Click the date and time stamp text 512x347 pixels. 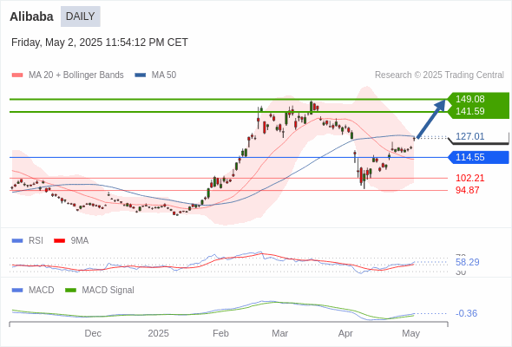point(100,43)
